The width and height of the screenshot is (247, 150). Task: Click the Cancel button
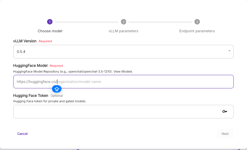22,134
